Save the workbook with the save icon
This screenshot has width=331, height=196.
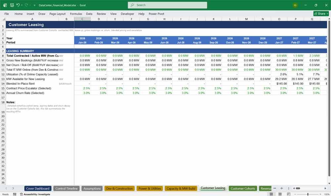click(x=12, y=5)
